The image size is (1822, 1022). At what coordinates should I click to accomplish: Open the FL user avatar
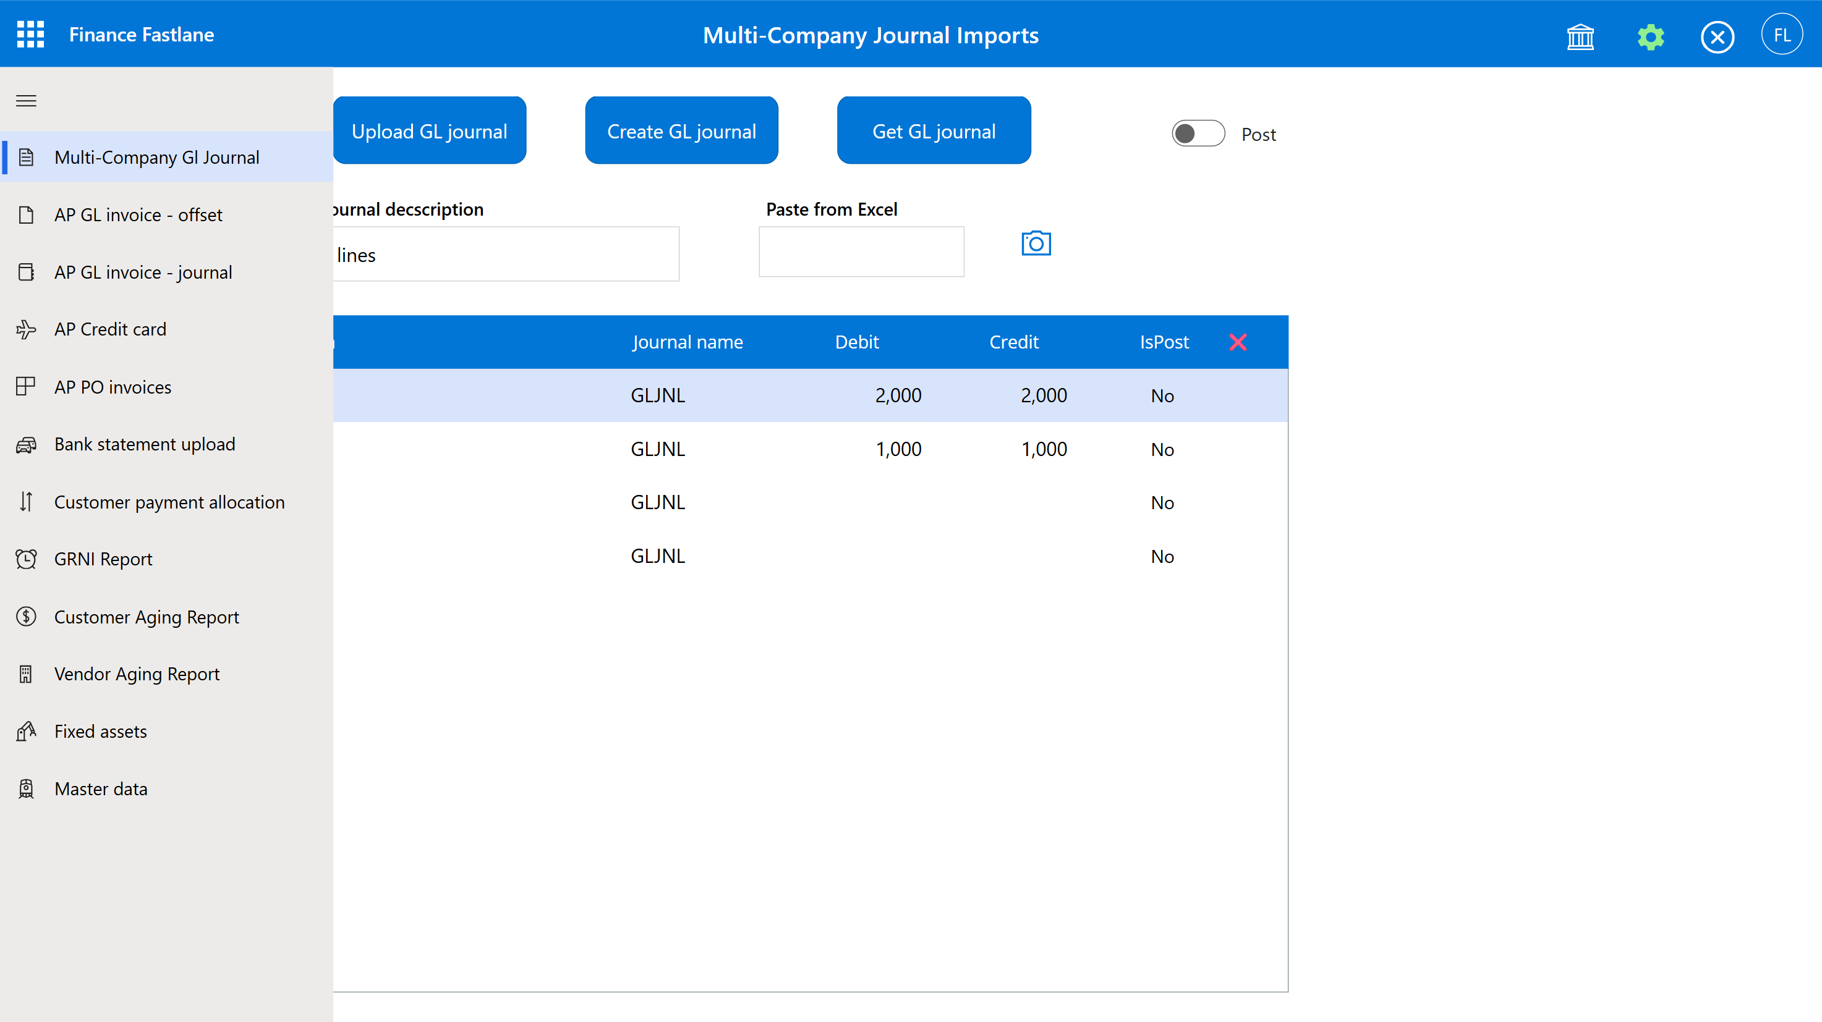tap(1782, 33)
